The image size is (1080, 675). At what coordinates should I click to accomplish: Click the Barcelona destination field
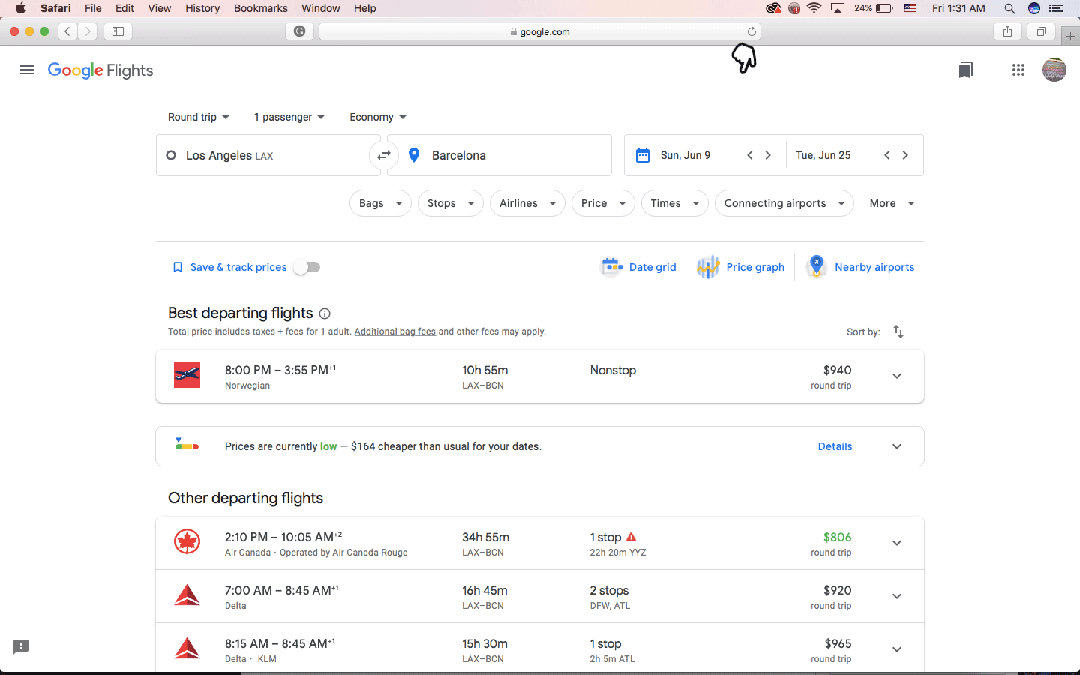[499, 155]
